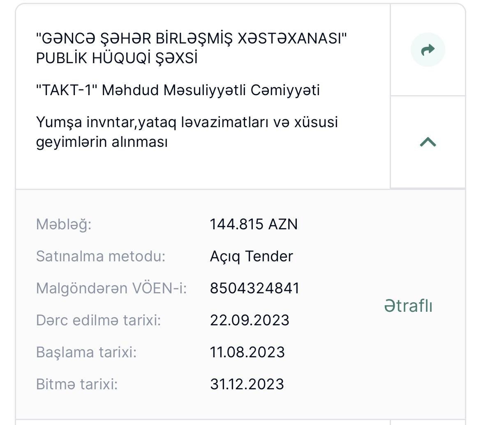This screenshot has width=481, height=425.
Task: Click the "Yumşa invntar" tender description
Action: (187, 122)
